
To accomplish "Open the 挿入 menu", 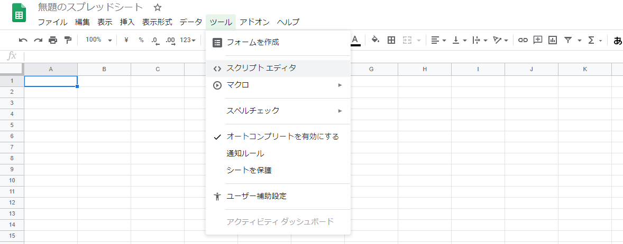I will click(x=127, y=22).
